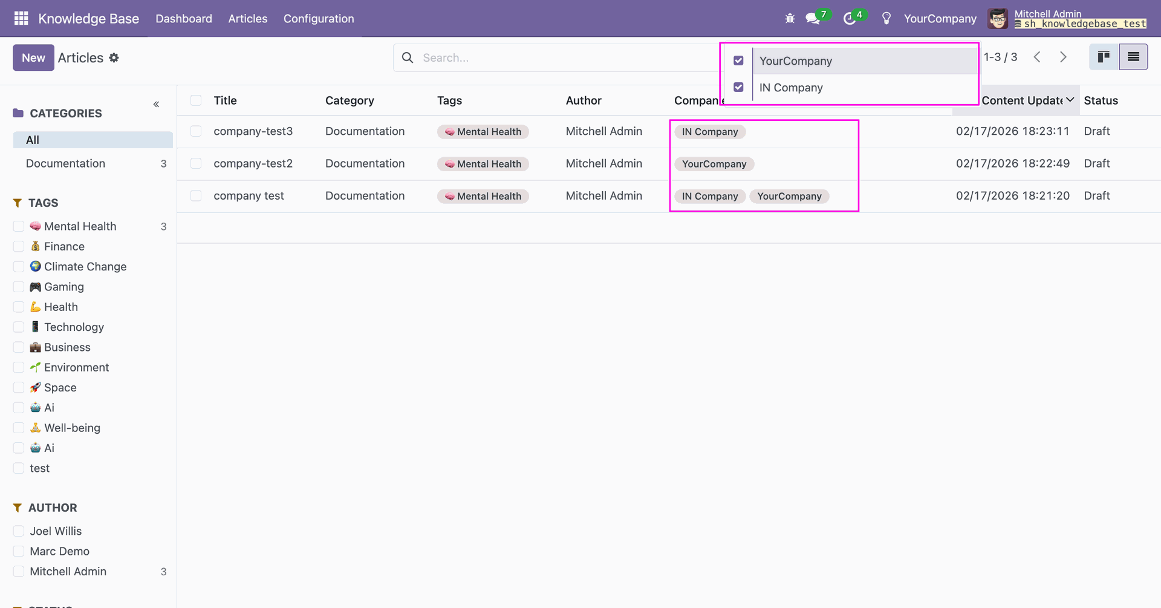Open the Configuration menu
Screen dimensions: 1161x608
pos(319,19)
